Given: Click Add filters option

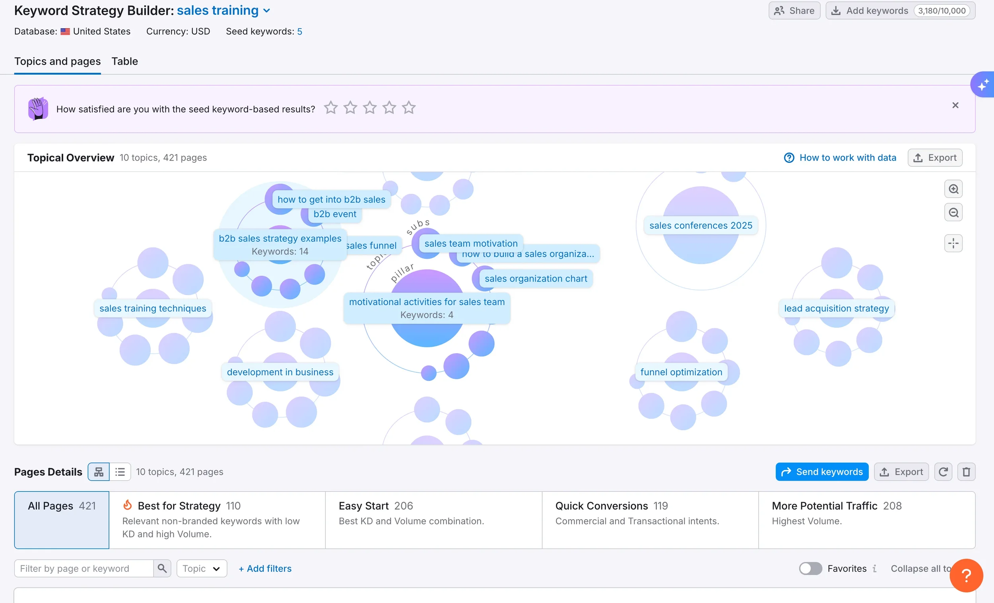Looking at the screenshot, I should coord(265,568).
